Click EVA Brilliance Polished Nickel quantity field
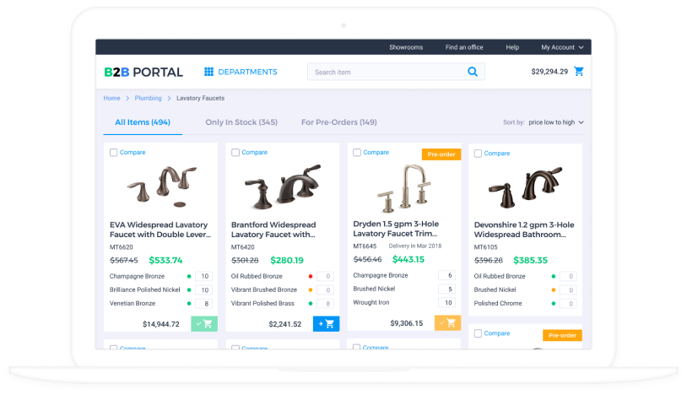The height and width of the screenshot is (395, 687). pos(204,289)
